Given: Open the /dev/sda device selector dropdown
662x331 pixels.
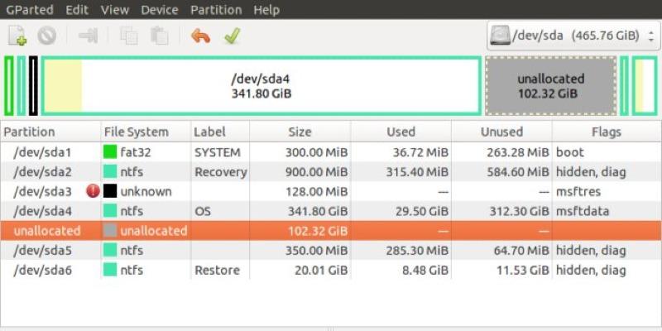Looking at the screenshot, I should pos(572,36).
